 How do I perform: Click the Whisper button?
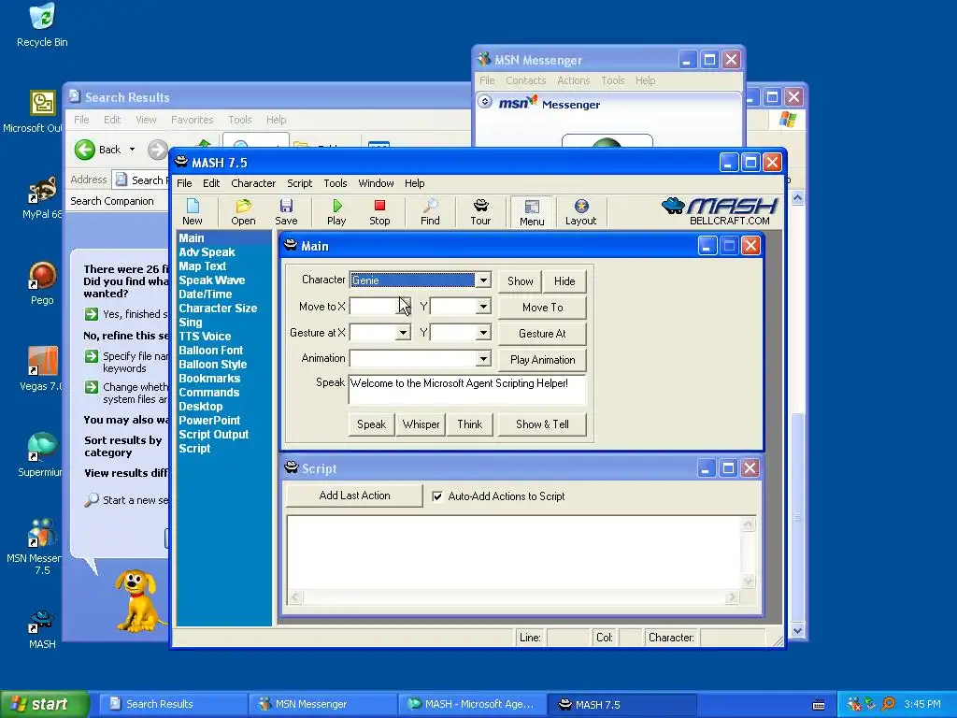click(421, 424)
